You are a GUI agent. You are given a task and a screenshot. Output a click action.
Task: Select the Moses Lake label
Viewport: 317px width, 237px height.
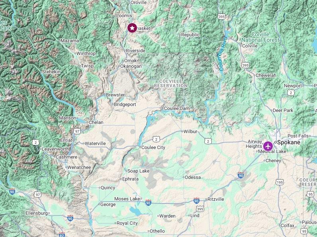[x=127, y=199]
